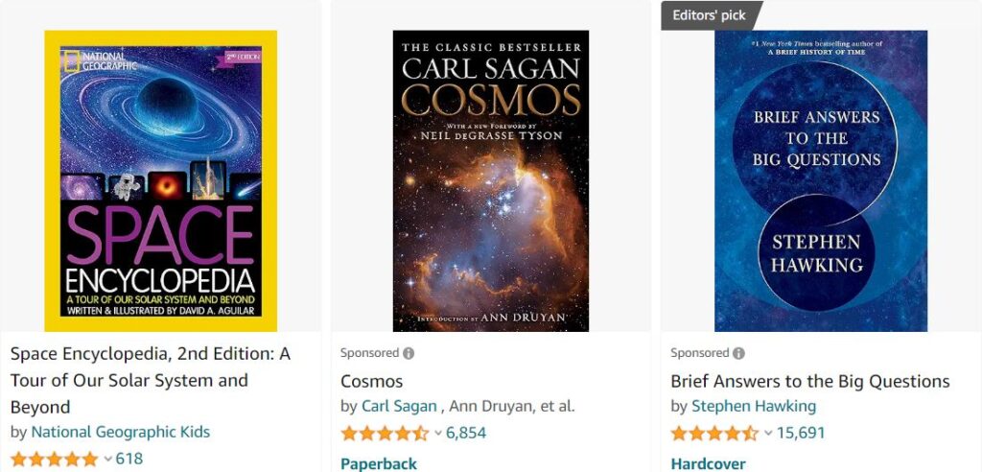Expand rating breakdown arrow for Cosmos

tap(438, 433)
